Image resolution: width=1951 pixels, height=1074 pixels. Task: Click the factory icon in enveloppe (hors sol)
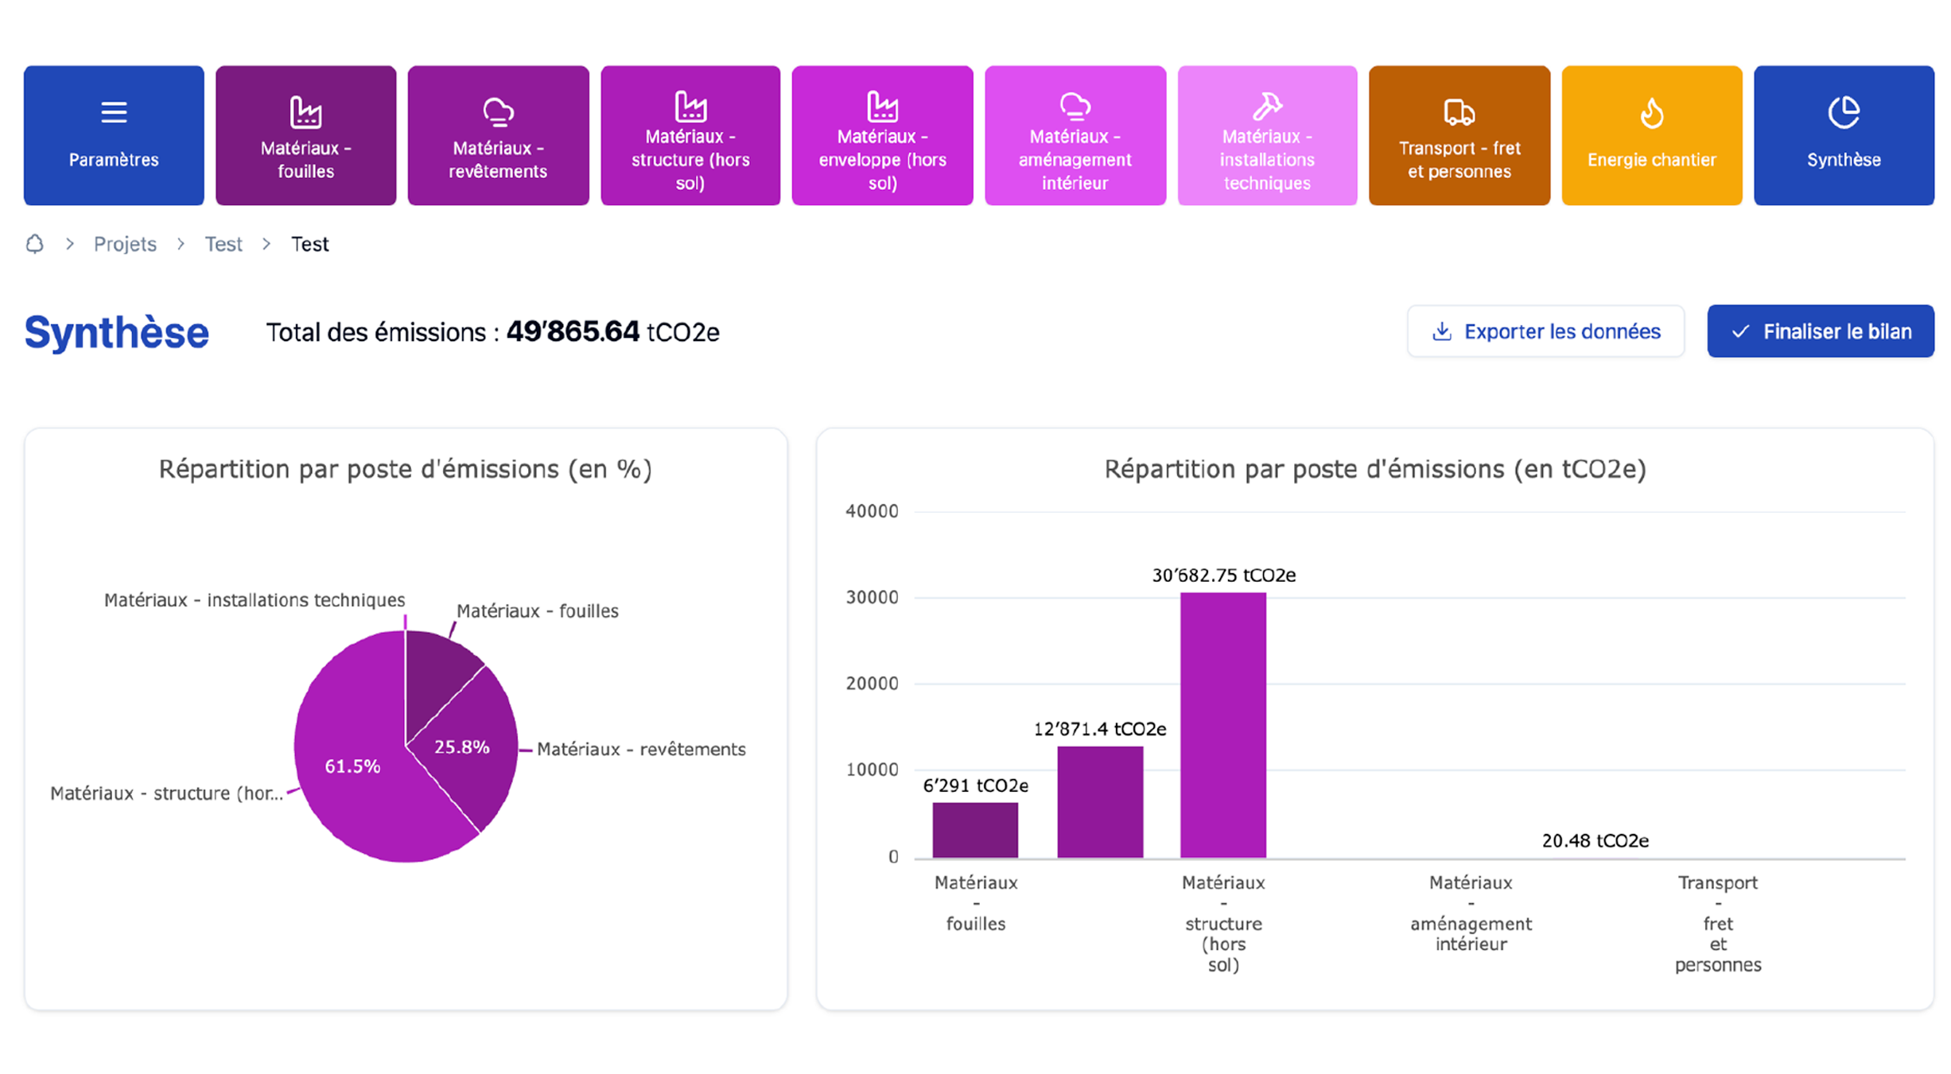(x=883, y=106)
